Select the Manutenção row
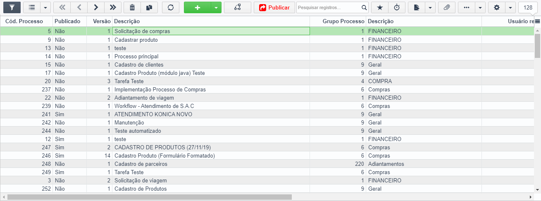Screen dimensions: 541x201 [x=267, y=122]
